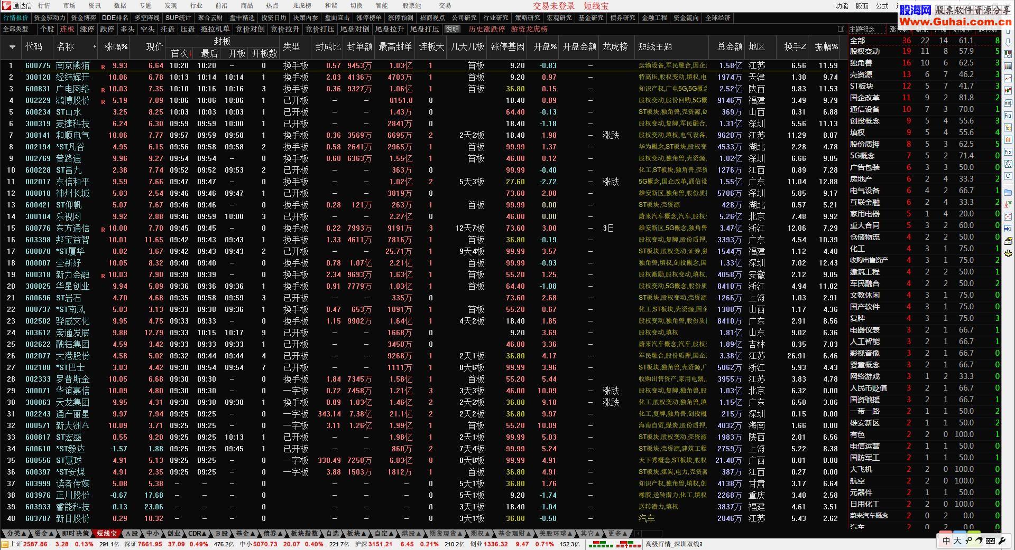Click the blue export arrow icon
Viewport: 1015px width, 550px height.
(x=1008, y=229)
